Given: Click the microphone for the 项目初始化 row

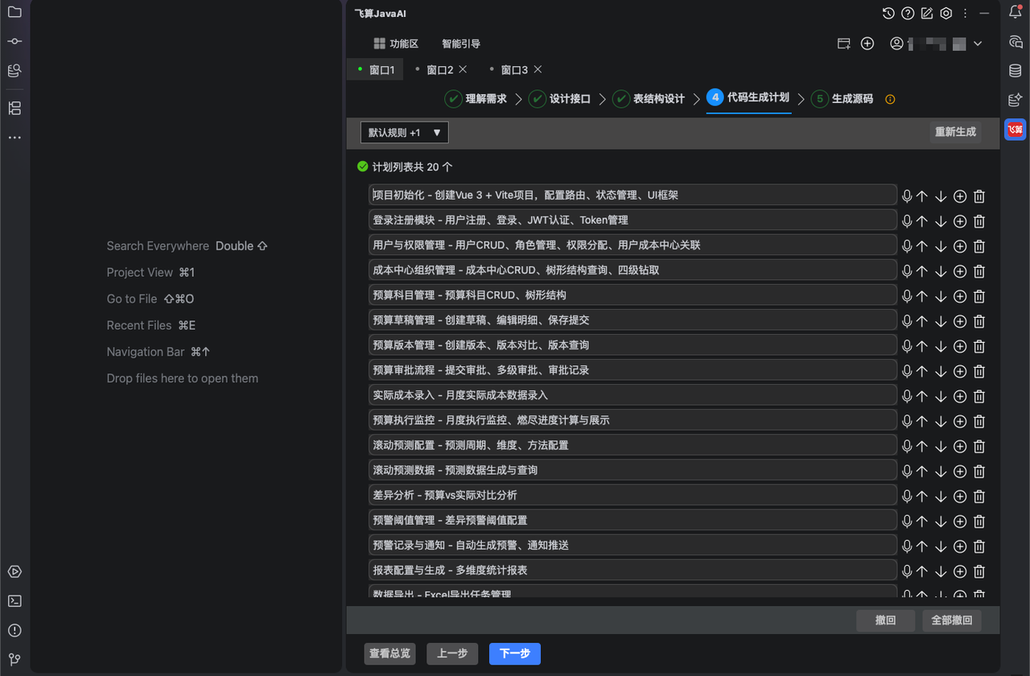Looking at the screenshot, I should [x=907, y=196].
